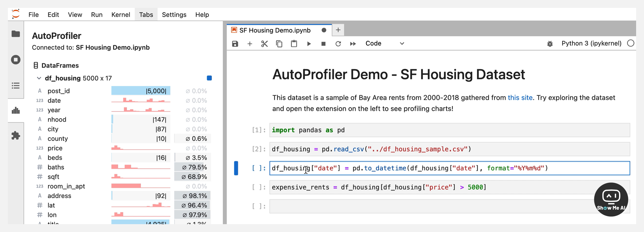644x232 pixels.
Task: Click the room_in_apt histogram sparkline
Action: click(x=141, y=186)
